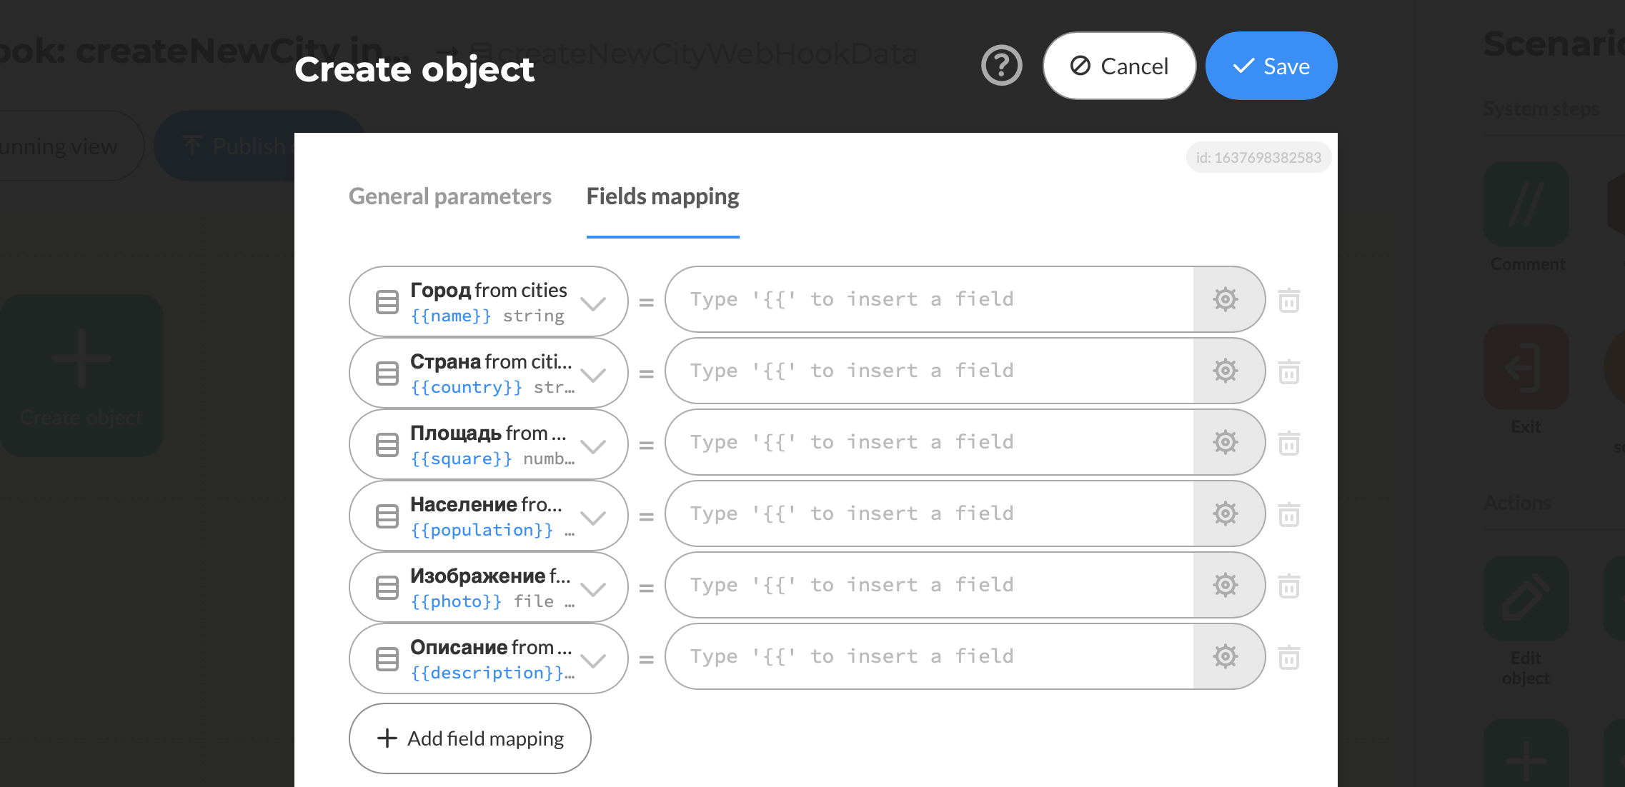This screenshot has height=787, width=1625.
Task: Expand the Страна {{country}} field dropdown
Action: pyautogui.click(x=488, y=373)
